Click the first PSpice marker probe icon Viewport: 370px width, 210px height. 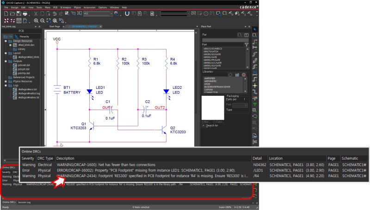[x=231, y=14]
